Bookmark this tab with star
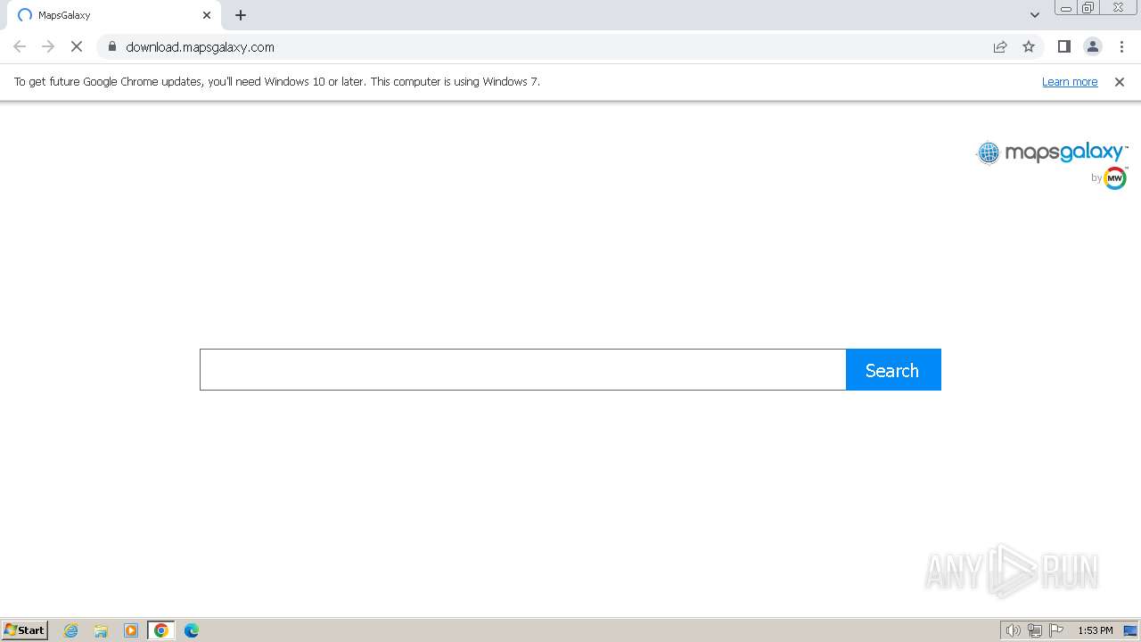The width and height of the screenshot is (1141, 642). coord(1029,46)
